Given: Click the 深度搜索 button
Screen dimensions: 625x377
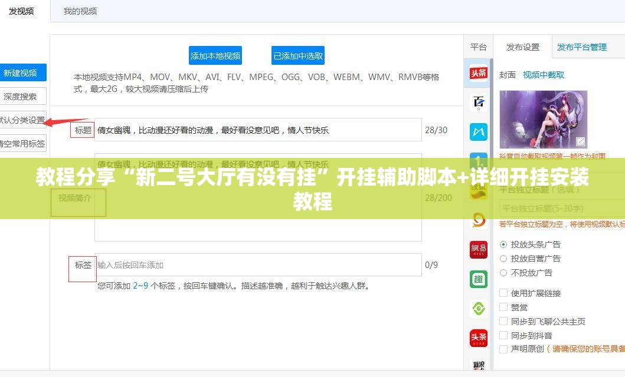Looking at the screenshot, I should [x=22, y=96].
